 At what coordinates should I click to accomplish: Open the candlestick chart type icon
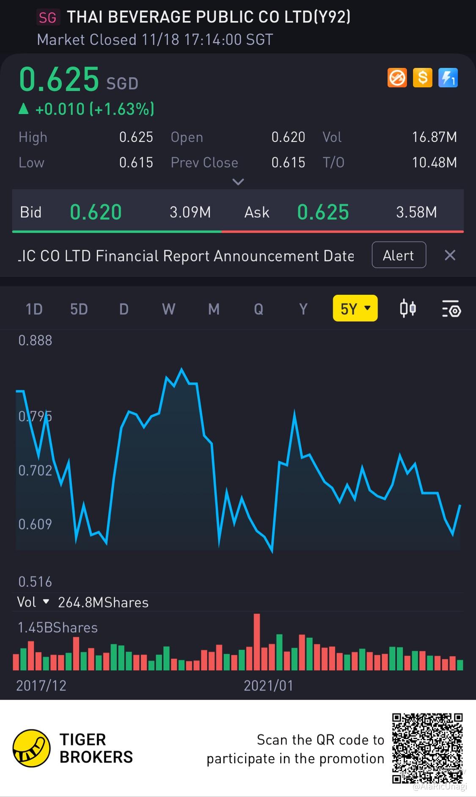click(408, 308)
